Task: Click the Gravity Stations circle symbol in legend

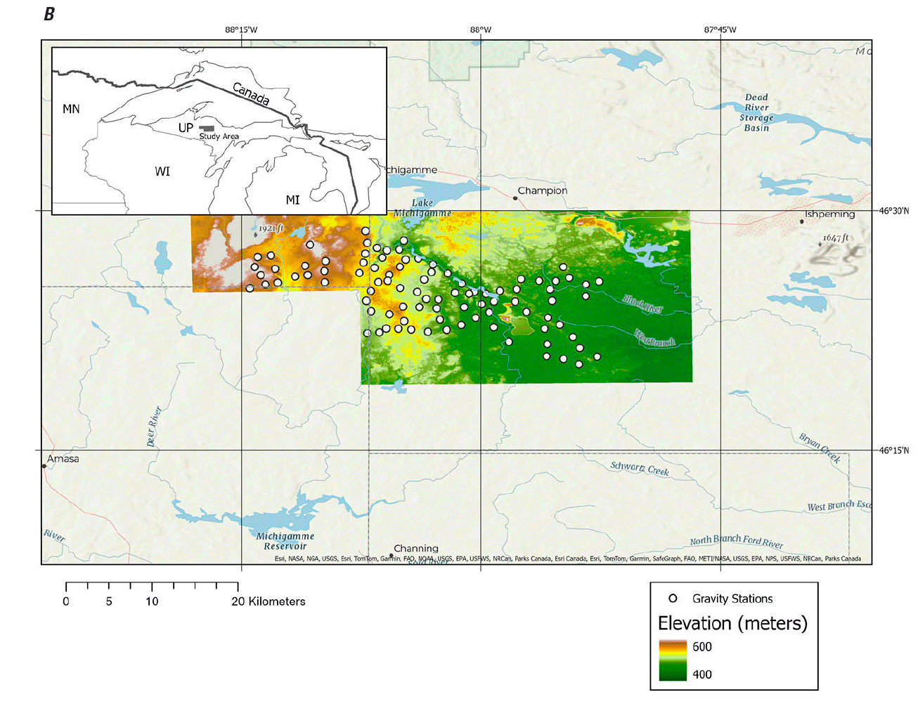Action: (673, 599)
